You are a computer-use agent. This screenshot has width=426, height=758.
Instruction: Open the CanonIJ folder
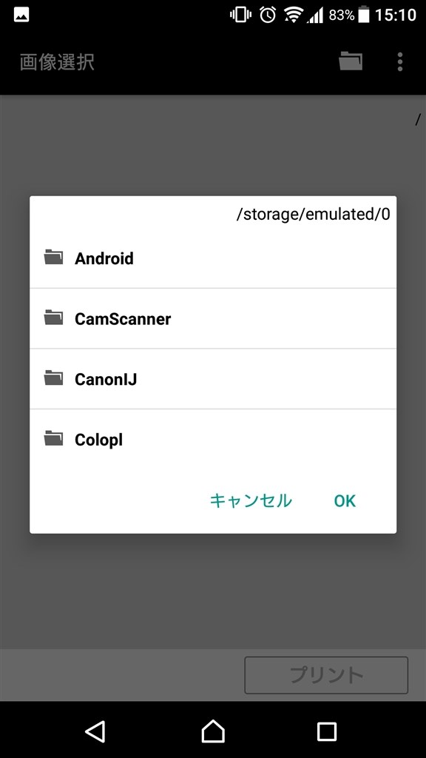(x=213, y=379)
